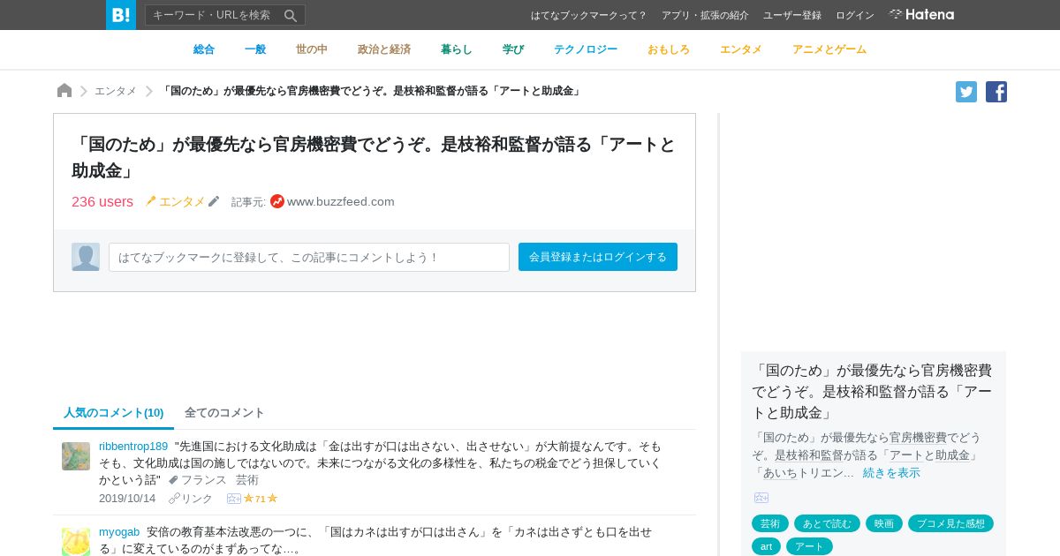Click エンタメ in the breadcrumb

(x=116, y=91)
